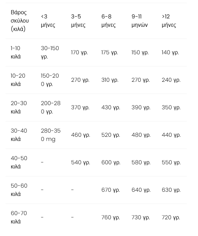Select the '>12 μήνες' column header

(x=169, y=21)
